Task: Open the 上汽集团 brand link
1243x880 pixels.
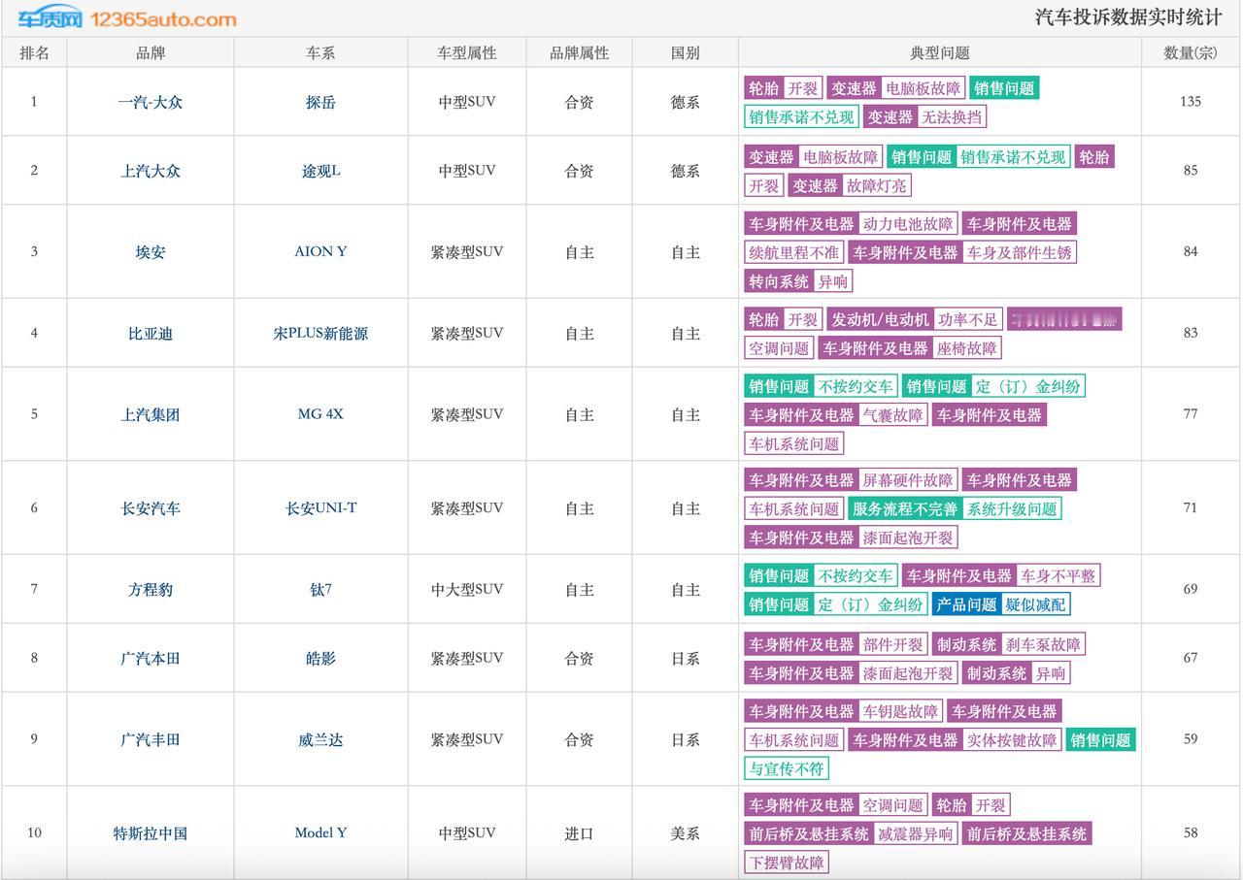Action: click(151, 414)
